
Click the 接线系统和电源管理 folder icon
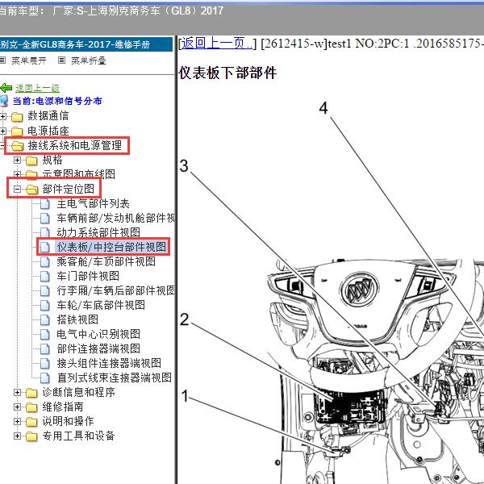(17, 146)
